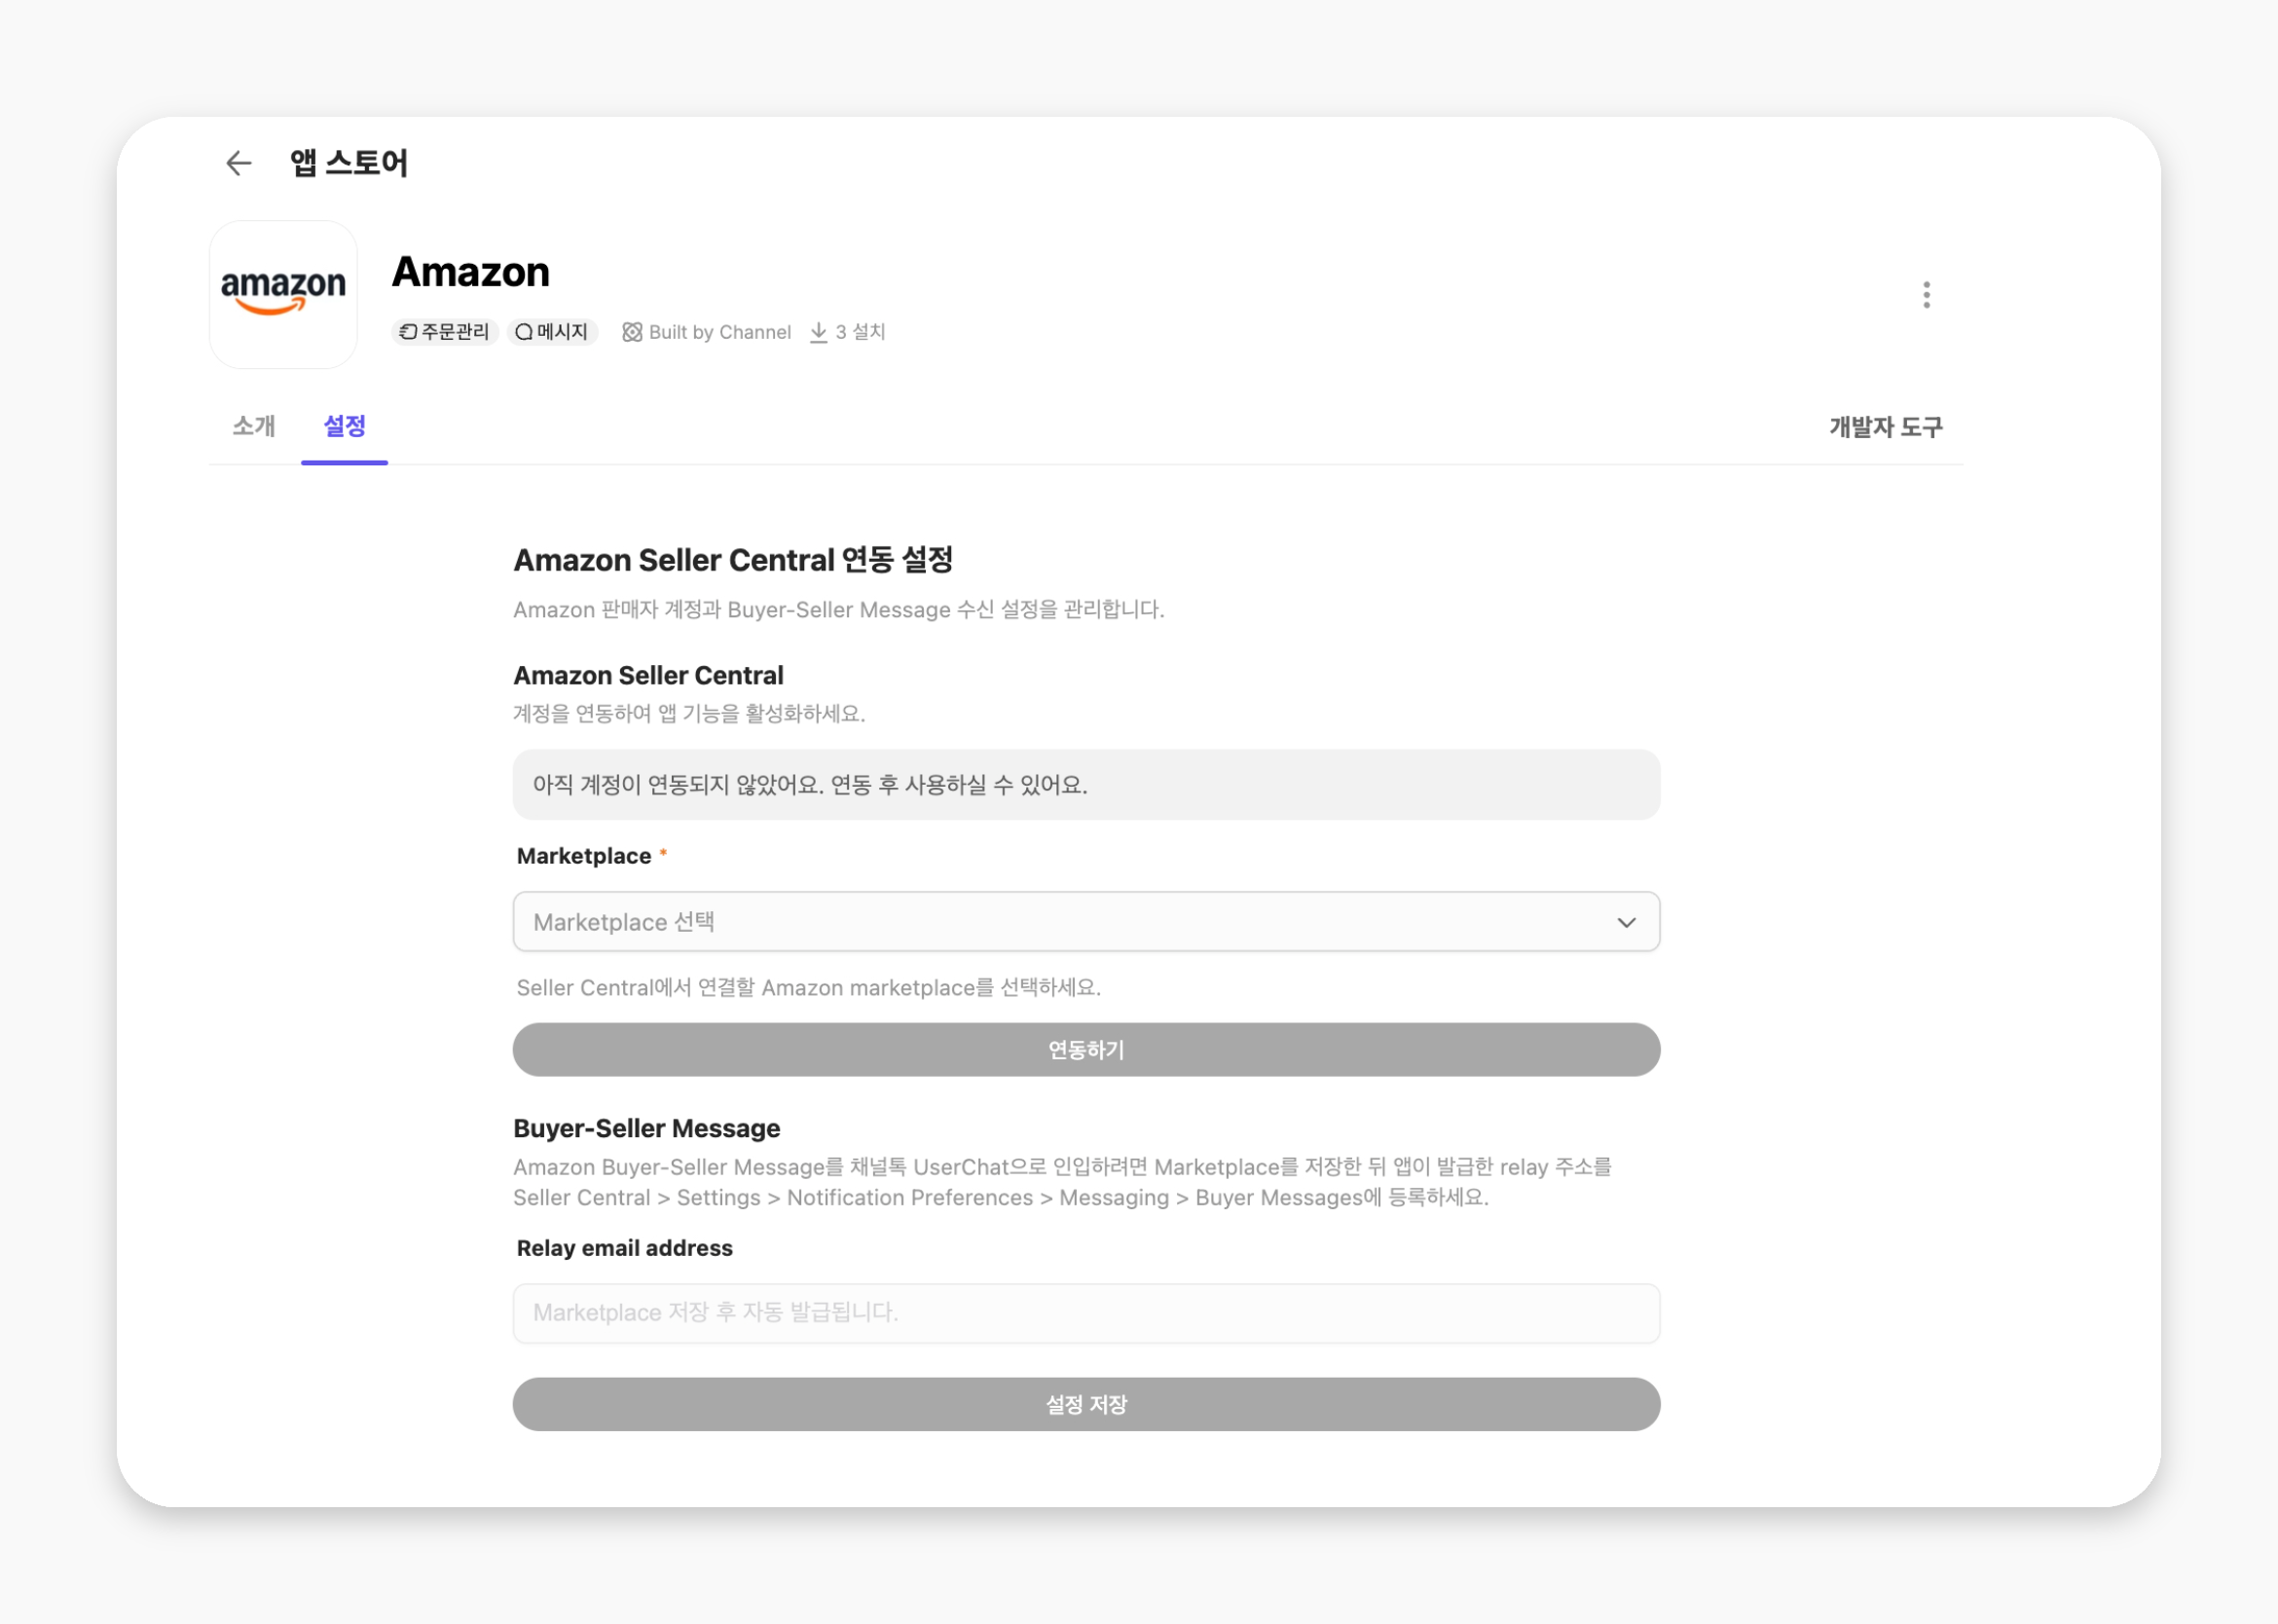This screenshot has width=2278, height=1624.
Task: Click the download icon beside 3 설치
Action: pyautogui.click(x=818, y=332)
